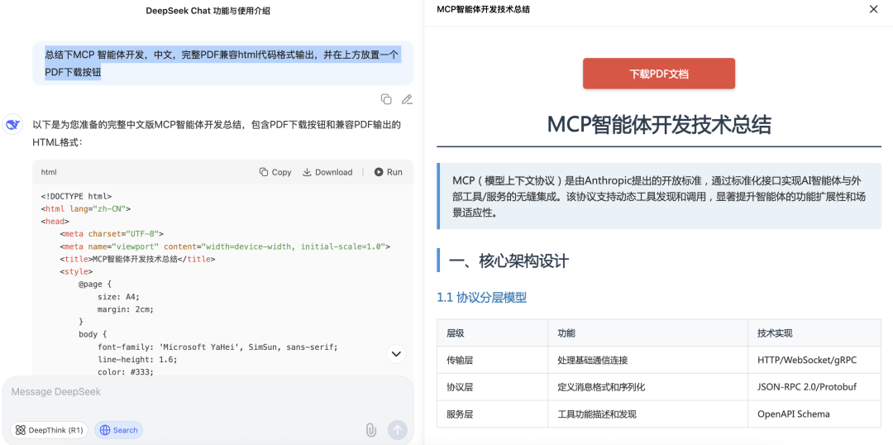Viewport: 893px width, 445px height.
Task: Click the cell JSON-RPC 2.0/Protobuf
Action: click(x=807, y=387)
